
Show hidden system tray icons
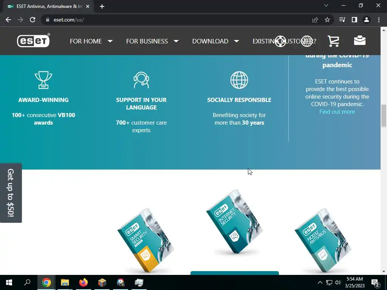(x=320, y=282)
